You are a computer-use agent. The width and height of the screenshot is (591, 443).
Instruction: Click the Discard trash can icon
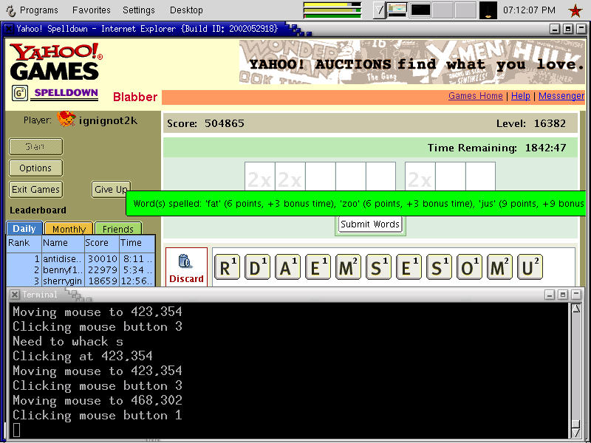click(x=186, y=261)
